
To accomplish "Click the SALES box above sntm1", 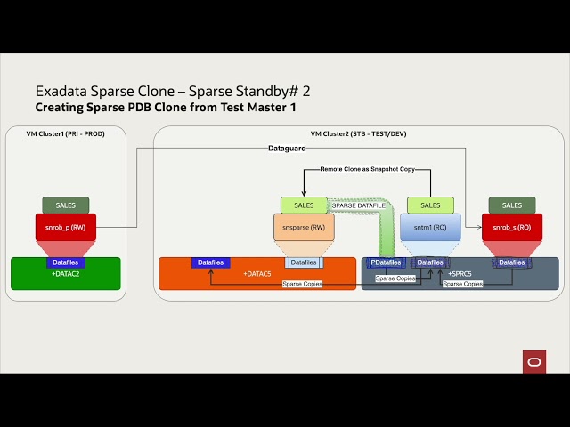I will [430, 205].
